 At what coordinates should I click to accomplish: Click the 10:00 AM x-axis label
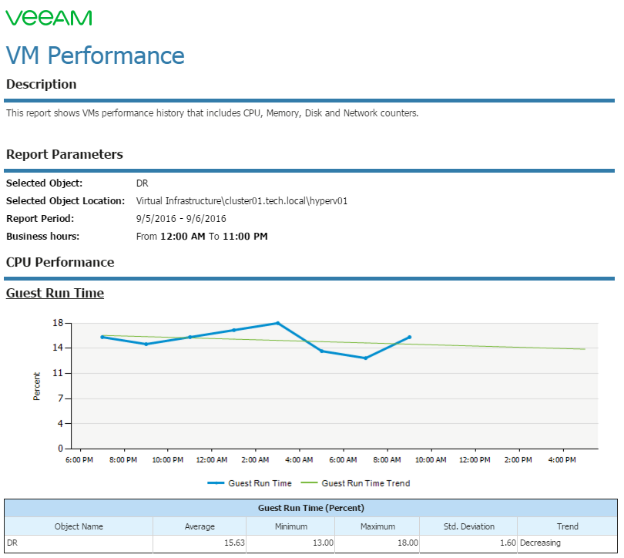pos(431,460)
